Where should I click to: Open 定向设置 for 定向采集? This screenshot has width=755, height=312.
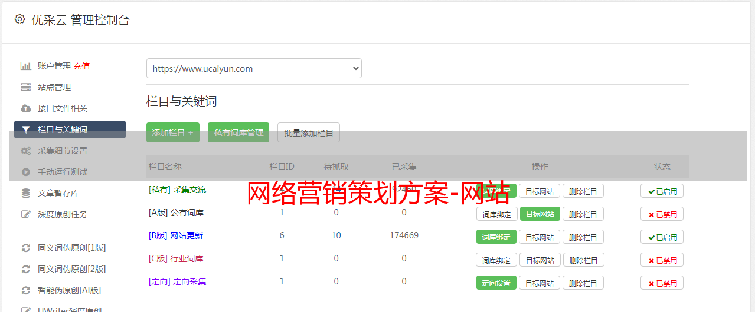pyautogui.click(x=496, y=283)
